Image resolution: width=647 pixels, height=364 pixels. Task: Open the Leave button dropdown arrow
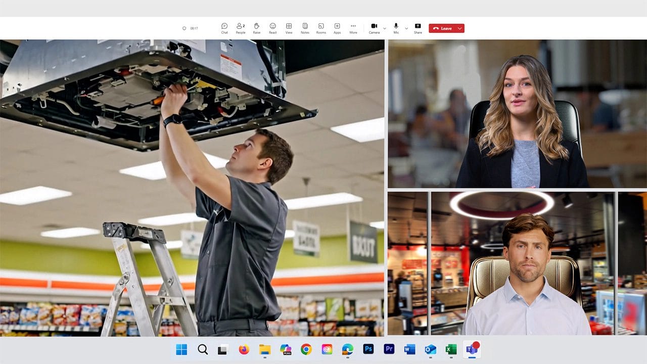point(459,28)
